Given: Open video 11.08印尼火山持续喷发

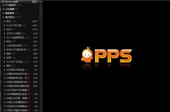Looking at the screenshot, I should [16, 106].
